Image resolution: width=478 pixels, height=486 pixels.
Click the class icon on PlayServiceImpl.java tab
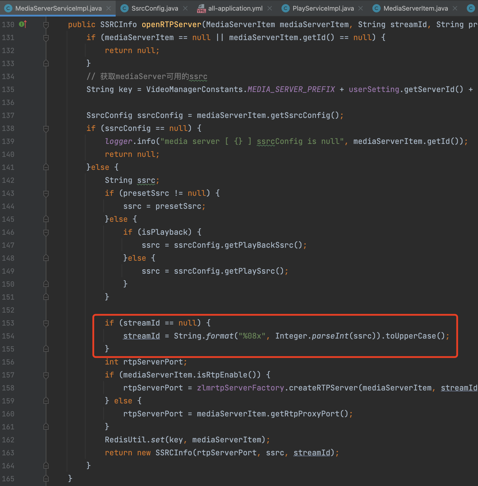tap(285, 8)
